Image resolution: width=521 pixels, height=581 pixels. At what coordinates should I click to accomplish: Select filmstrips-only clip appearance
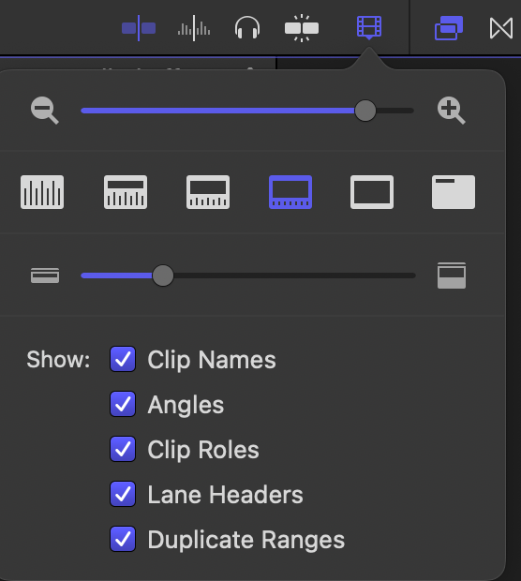372,192
